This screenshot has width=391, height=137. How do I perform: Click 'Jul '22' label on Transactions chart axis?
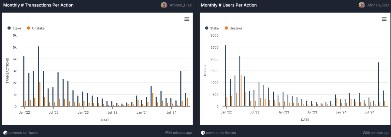pos(53,113)
